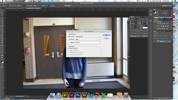
Task: Select the Pen tool
Action: pyautogui.click(x=2, y=45)
